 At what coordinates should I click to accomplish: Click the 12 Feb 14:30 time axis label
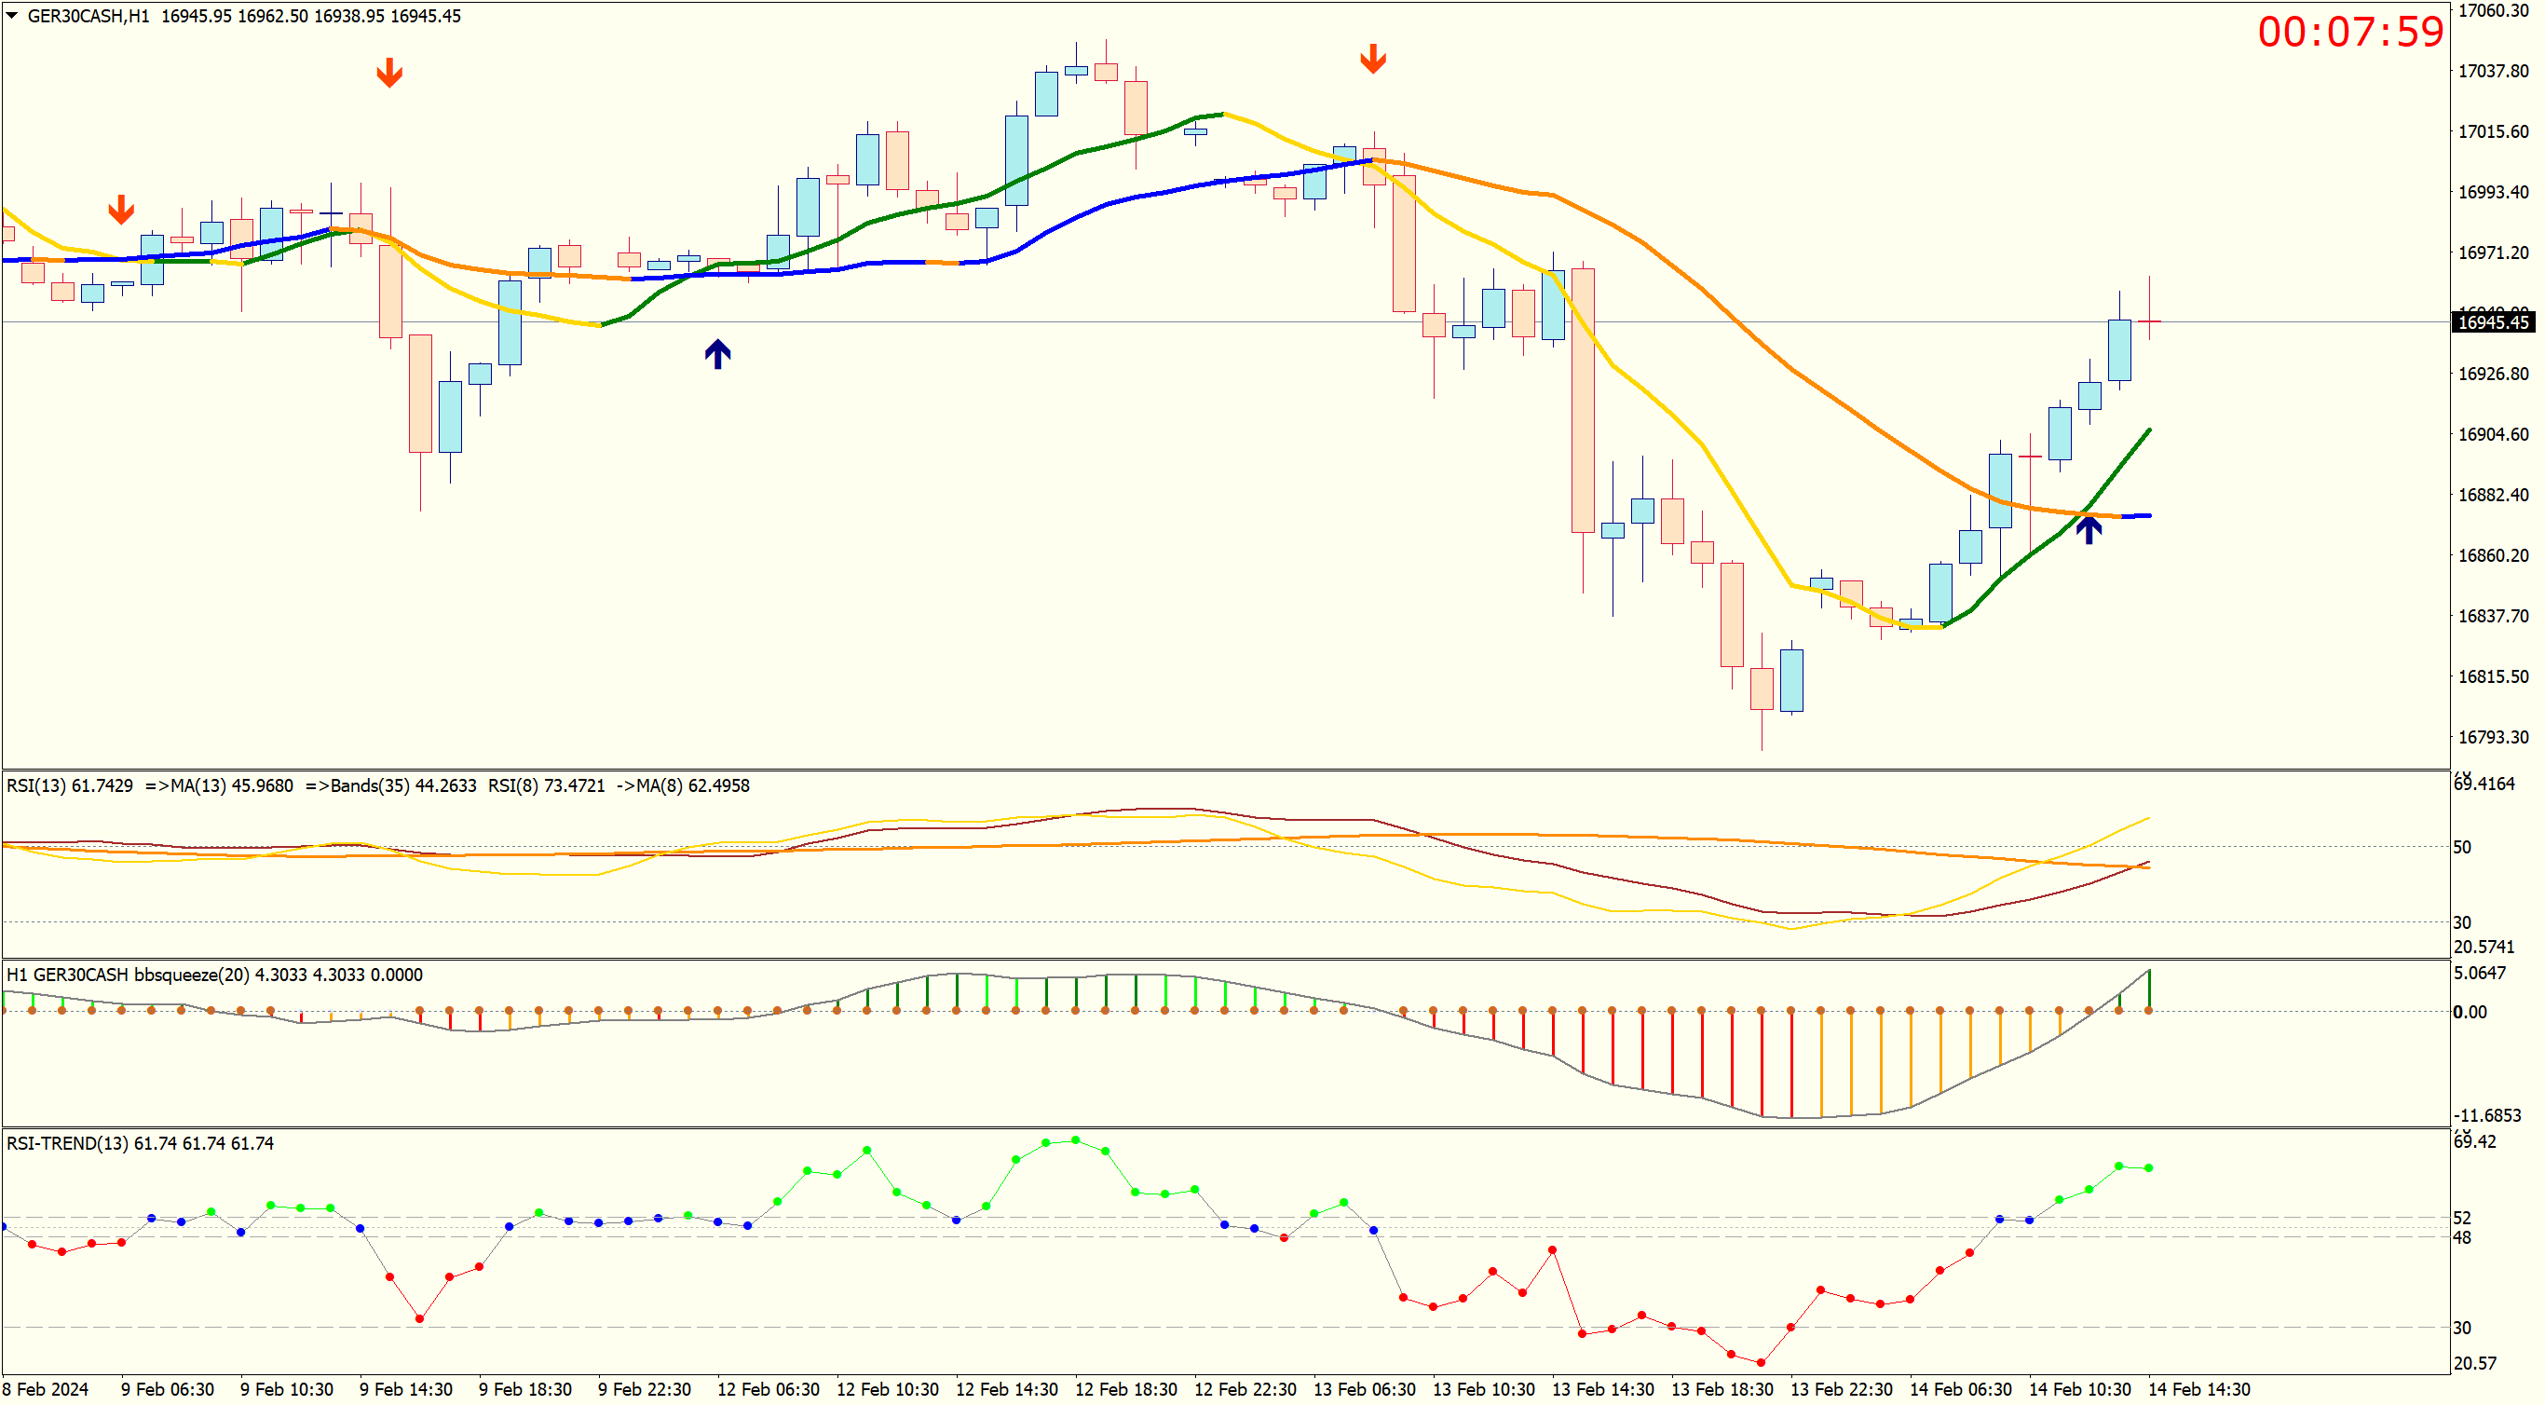[1006, 1389]
